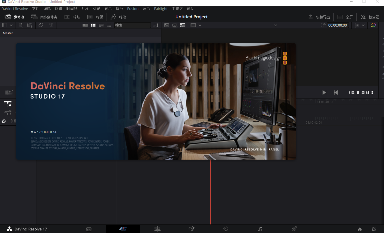The image size is (384, 233).
Task: Click the 全屏 full screen button
Action: tap(345, 17)
